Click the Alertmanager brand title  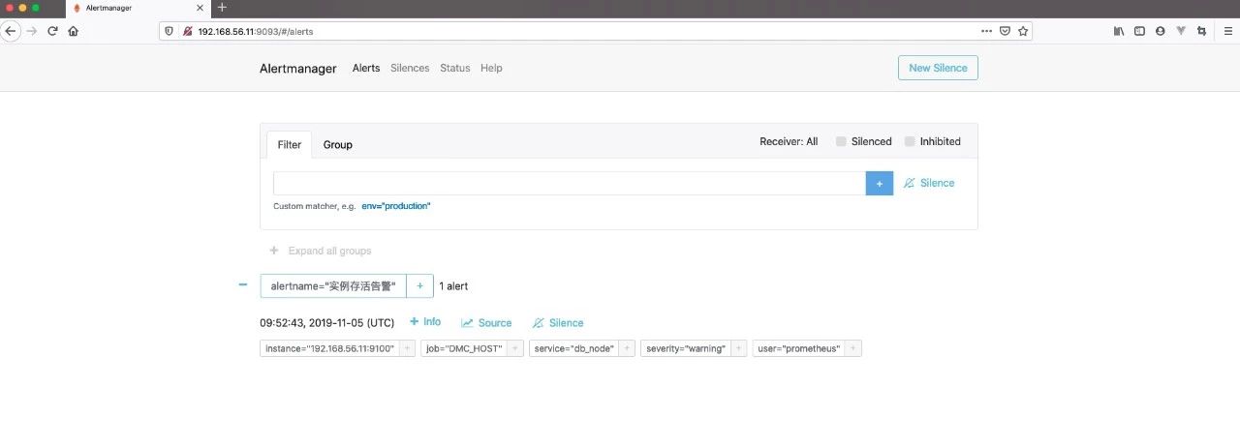298,69
